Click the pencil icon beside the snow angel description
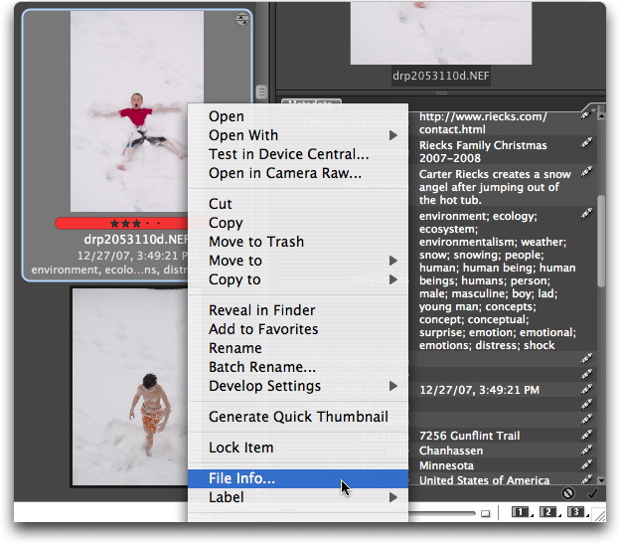Viewport: 620px width, 545px height. (x=586, y=172)
